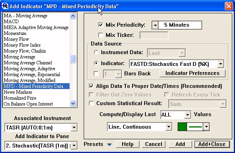This screenshot has height=153, width=235.
Task: Click the Filter Out Zero Values checkbox
Action: [x=91, y=95]
